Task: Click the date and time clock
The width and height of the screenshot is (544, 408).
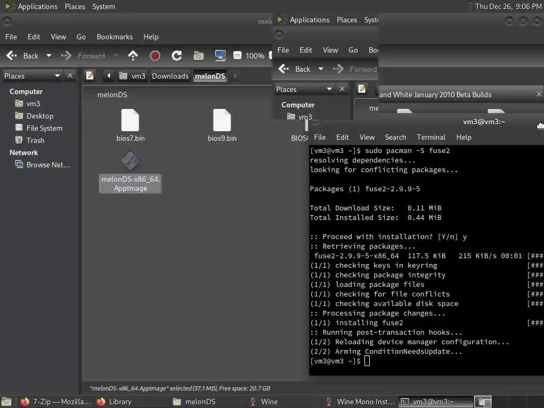Action: point(508,6)
